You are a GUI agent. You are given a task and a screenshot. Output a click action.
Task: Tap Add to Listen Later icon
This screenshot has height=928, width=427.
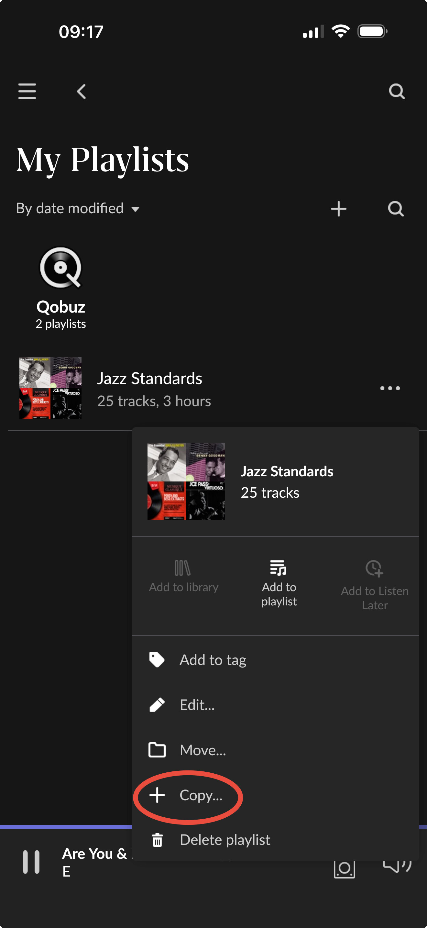pyautogui.click(x=375, y=569)
